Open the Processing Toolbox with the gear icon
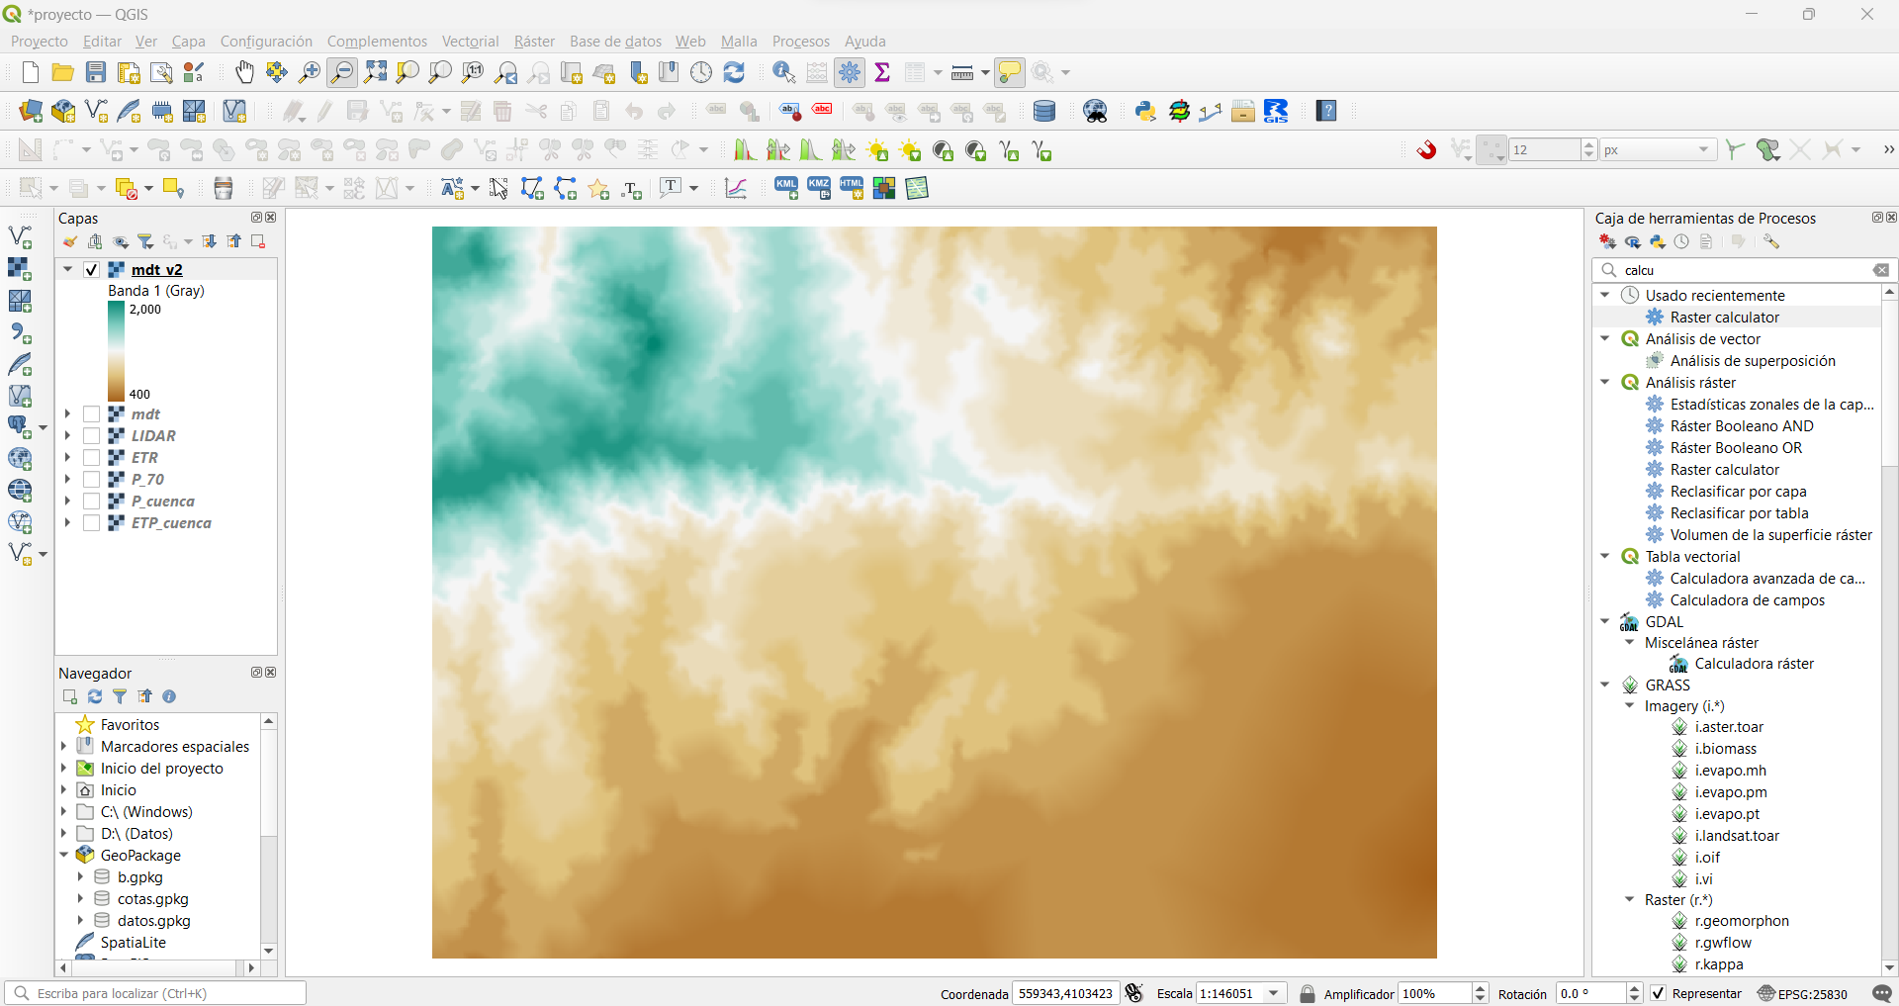The image size is (1899, 1006). pos(851,72)
